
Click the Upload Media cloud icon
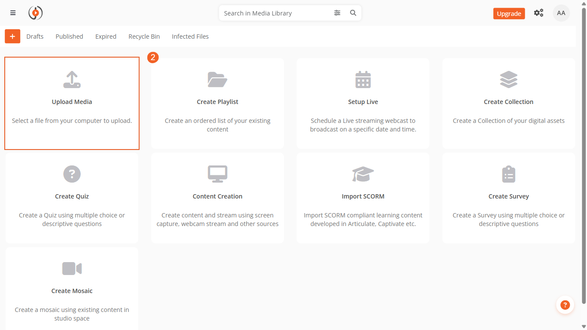(x=72, y=80)
